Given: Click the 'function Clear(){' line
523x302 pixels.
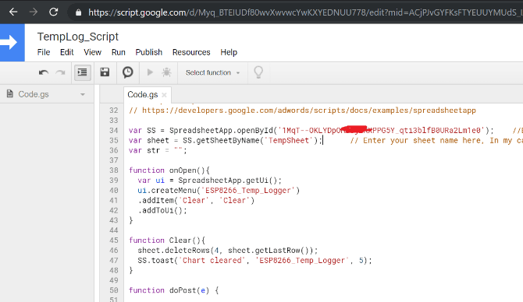Looking at the screenshot, I should tap(167, 241).
